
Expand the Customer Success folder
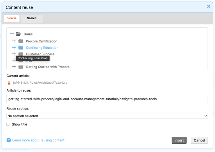coord(14,54)
